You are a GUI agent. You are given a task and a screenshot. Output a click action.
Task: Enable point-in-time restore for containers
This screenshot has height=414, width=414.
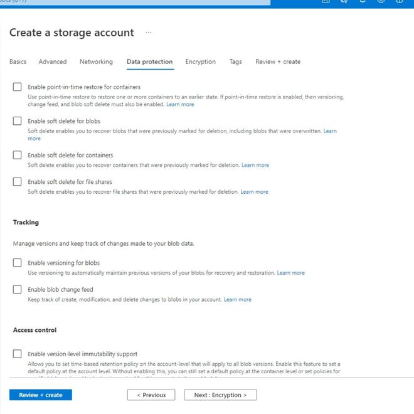(18, 87)
